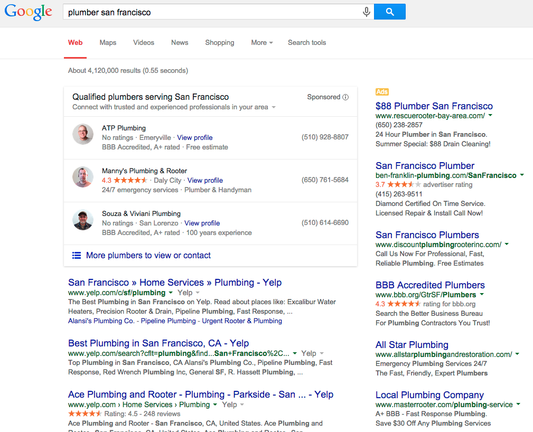Open Search tools
Viewport: 533px width, 432px height.
pyautogui.click(x=306, y=42)
